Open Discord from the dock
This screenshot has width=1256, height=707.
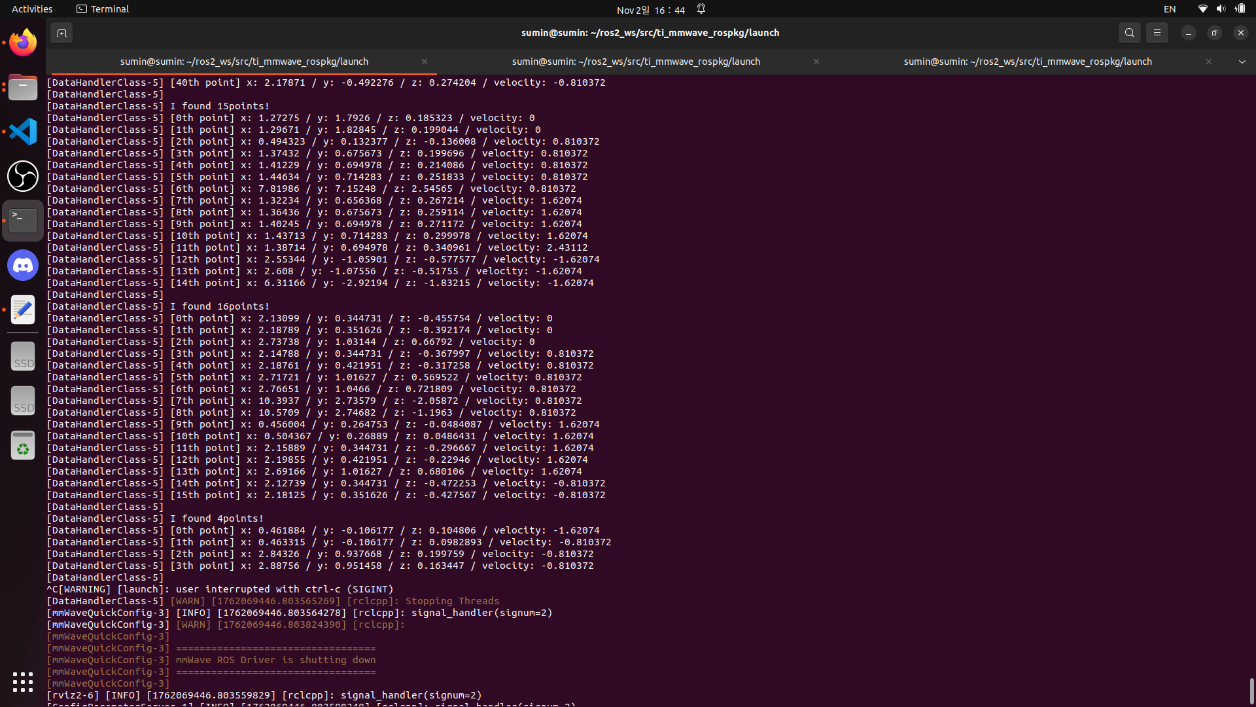[x=23, y=265]
